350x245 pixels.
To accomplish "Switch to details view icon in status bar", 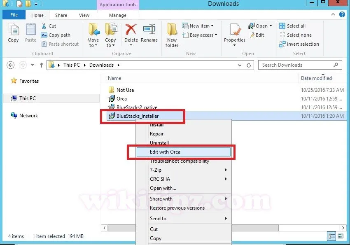I will coord(331,236).
